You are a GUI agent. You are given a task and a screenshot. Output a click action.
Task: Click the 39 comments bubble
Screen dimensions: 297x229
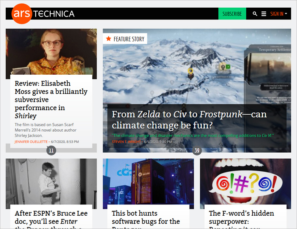[197, 151]
